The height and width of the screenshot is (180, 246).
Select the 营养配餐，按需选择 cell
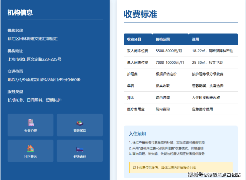208,86
